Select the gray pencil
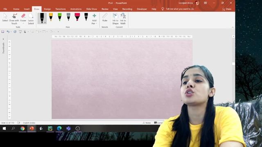262x147 pixels. [x=68, y=17]
